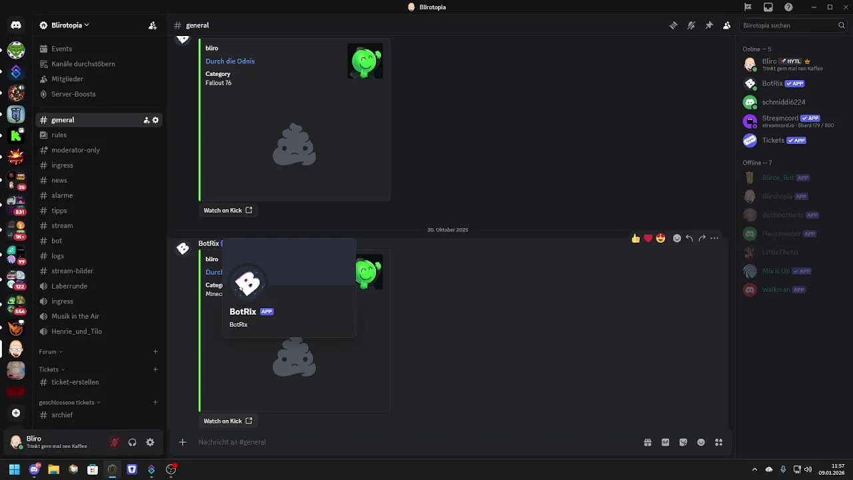Open Durch die Odnis link in Fallout embed

pyautogui.click(x=230, y=61)
